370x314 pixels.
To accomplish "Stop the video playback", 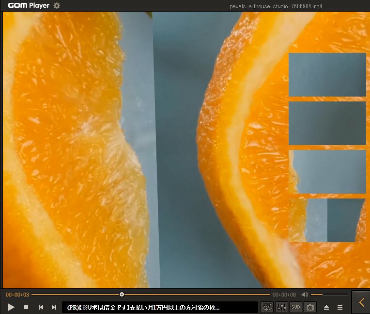I will (26, 307).
